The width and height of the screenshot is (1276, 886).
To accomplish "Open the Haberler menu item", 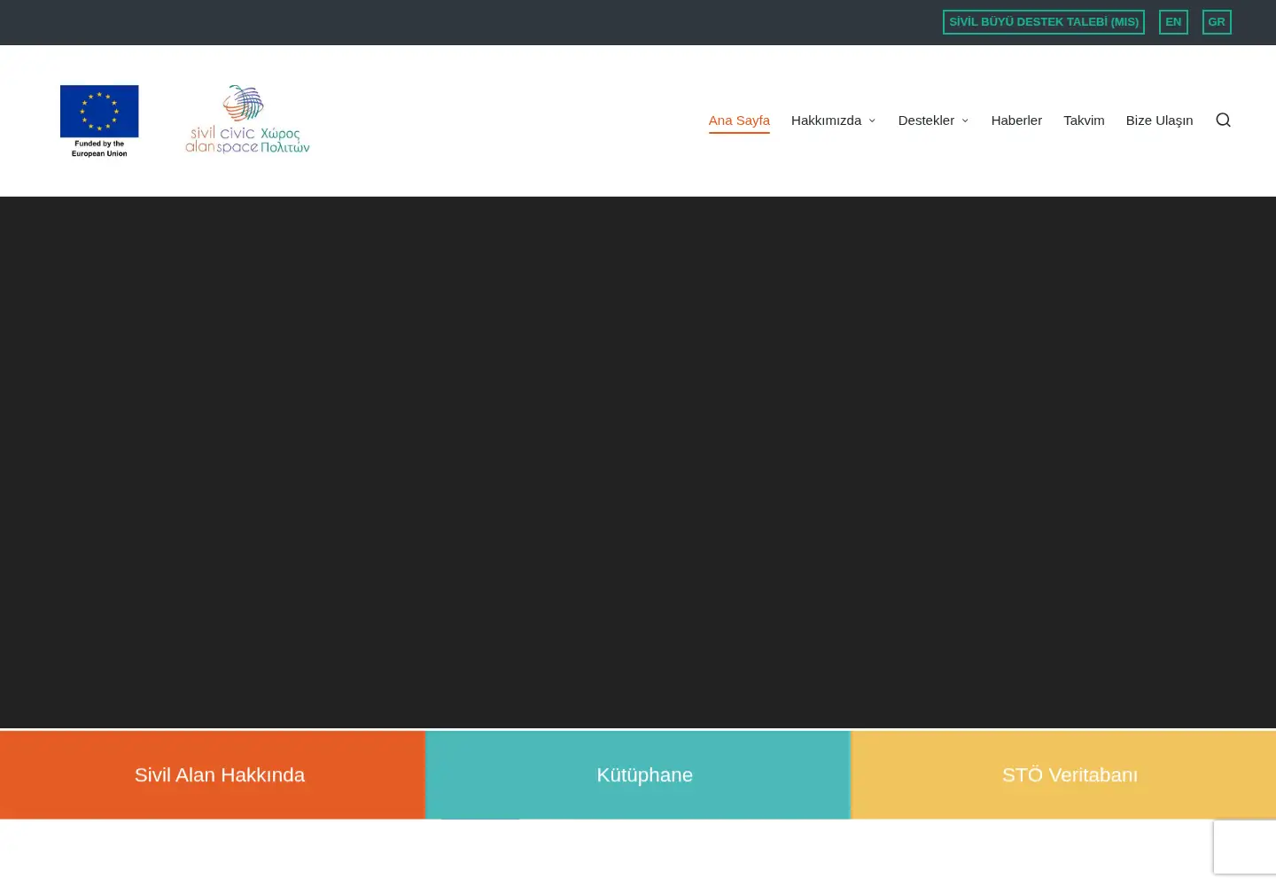I will 1016,120.
